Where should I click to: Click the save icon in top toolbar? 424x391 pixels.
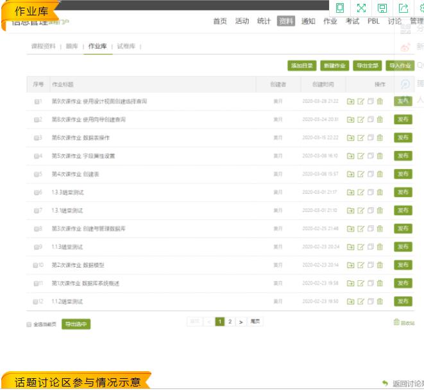382,8
